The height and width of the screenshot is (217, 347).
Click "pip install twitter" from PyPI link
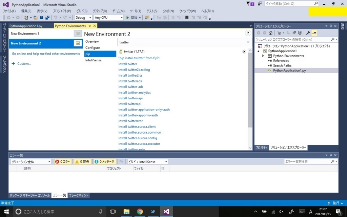point(139,58)
